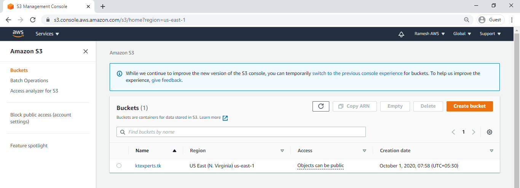
Task: Click the browser zoom magnifier icon
Action: click(467, 20)
